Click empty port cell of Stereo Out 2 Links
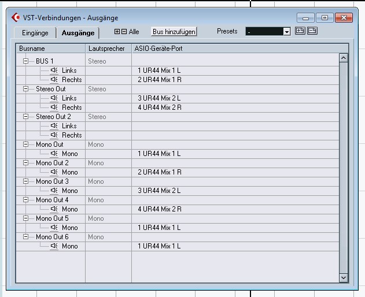The width and height of the screenshot is (365, 297). tap(235, 126)
